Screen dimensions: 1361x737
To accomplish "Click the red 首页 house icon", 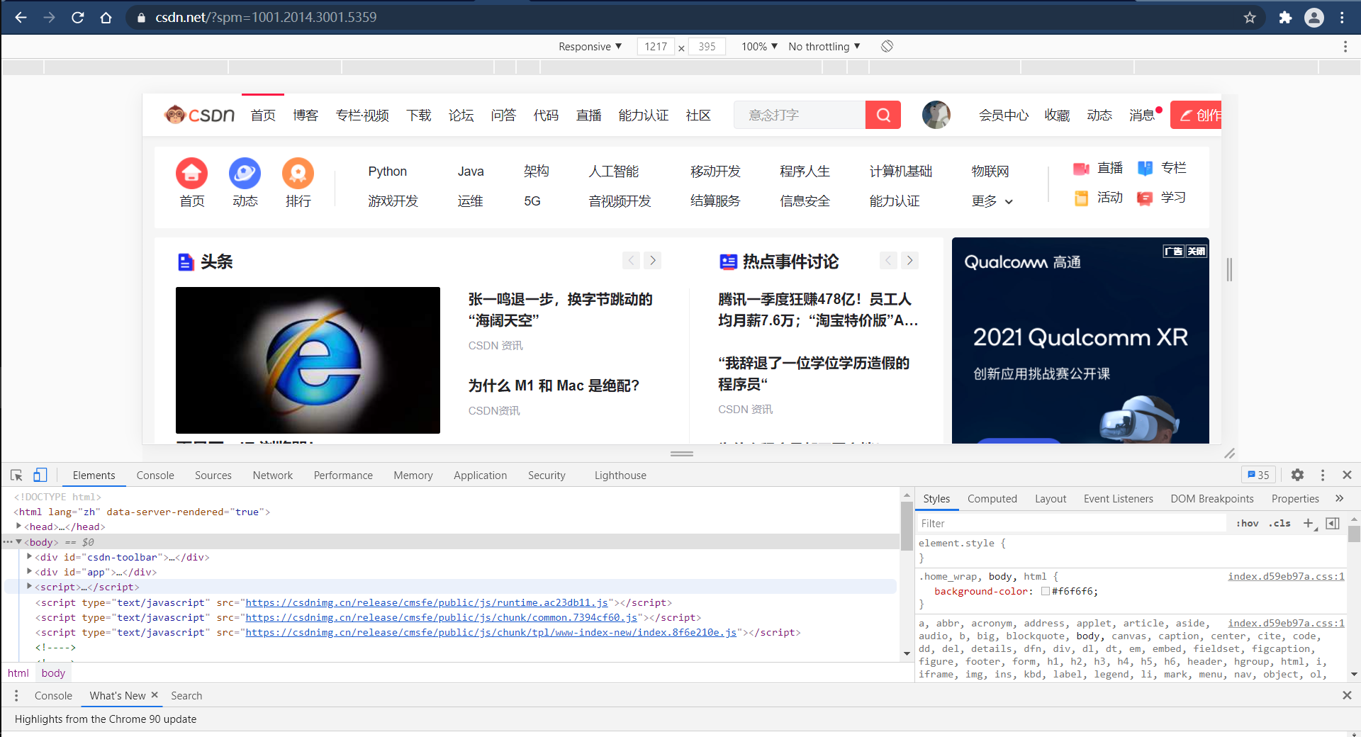I will (191, 173).
